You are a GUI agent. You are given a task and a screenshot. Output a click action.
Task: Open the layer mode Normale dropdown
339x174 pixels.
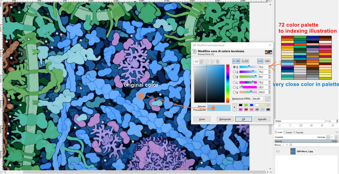tap(328, 137)
